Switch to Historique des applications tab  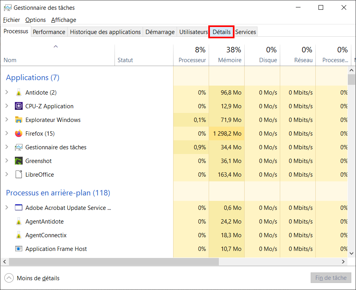106,32
